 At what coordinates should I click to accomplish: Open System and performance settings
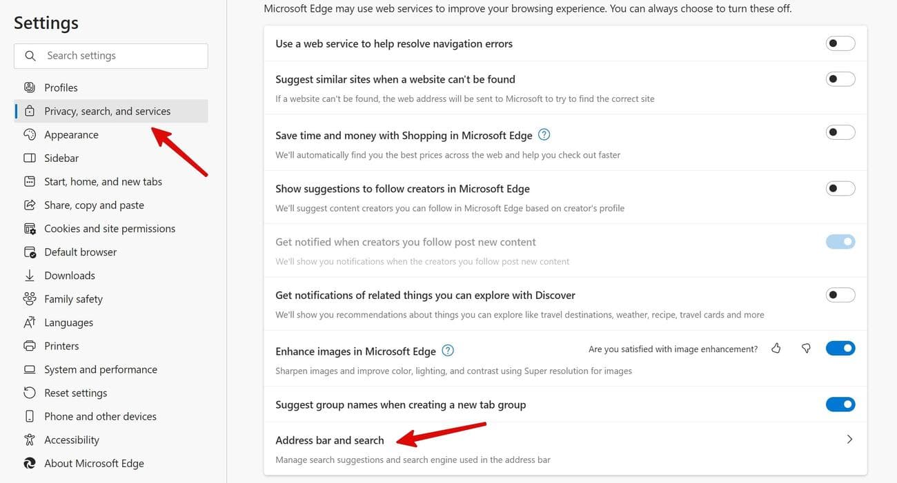coord(100,369)
